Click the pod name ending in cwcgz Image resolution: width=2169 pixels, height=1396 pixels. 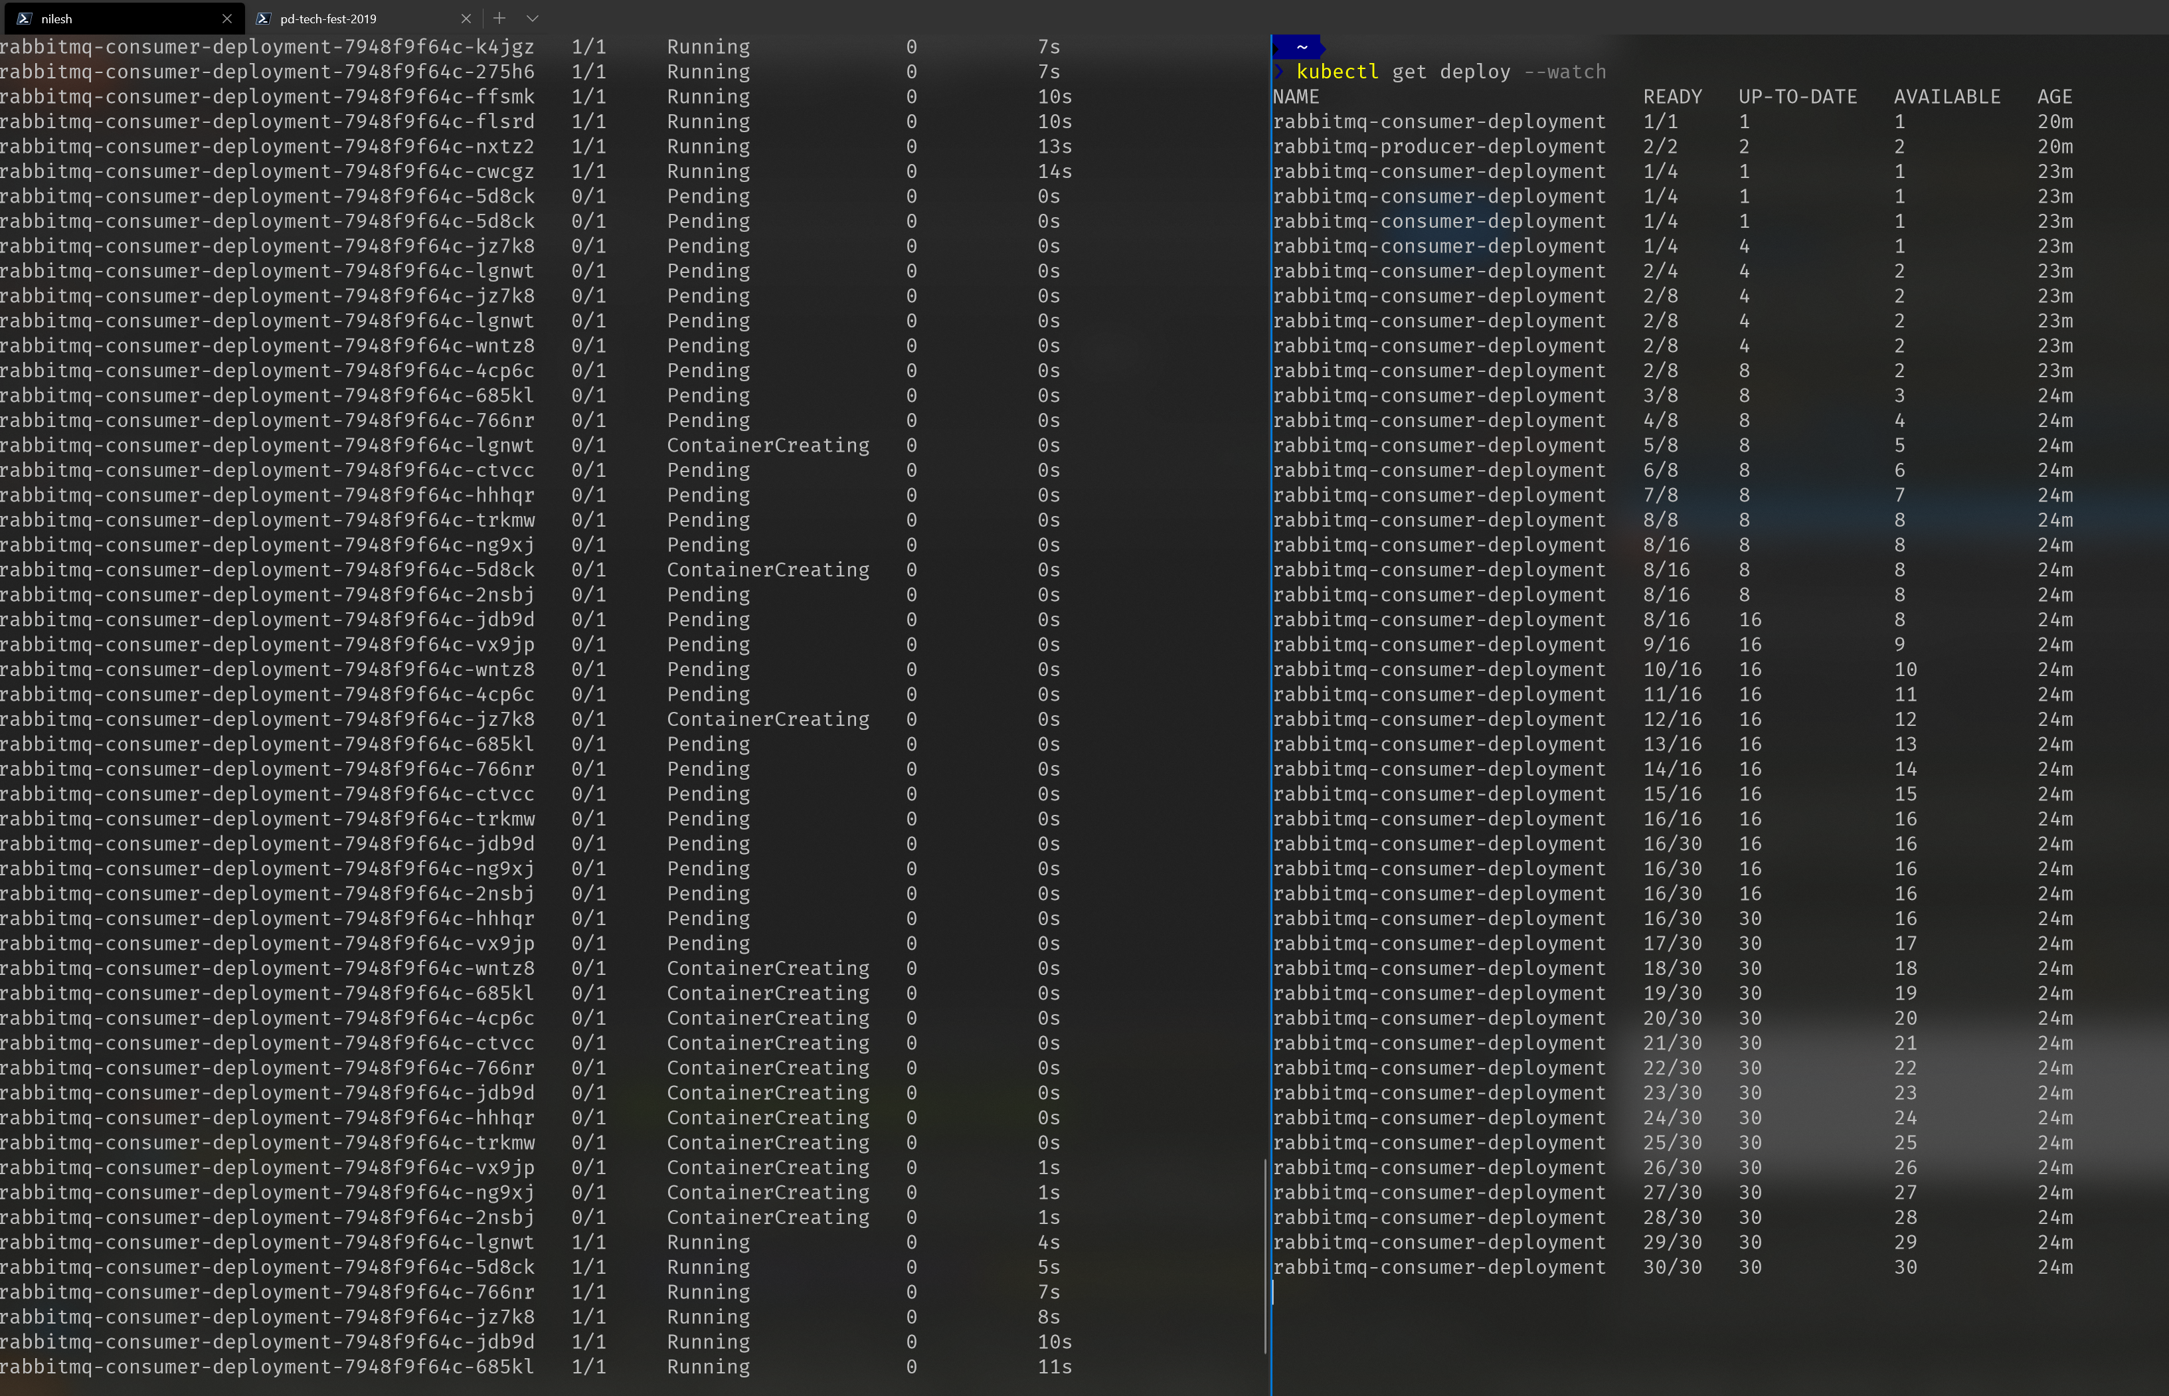pos(268,171)
